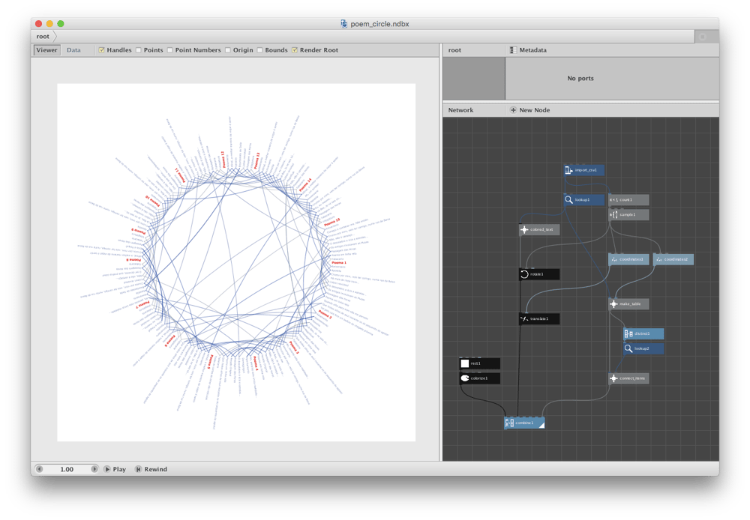Enable the Bounds checkbox
750x520 pixels.
pyautogui.click(x=259, y=50)
